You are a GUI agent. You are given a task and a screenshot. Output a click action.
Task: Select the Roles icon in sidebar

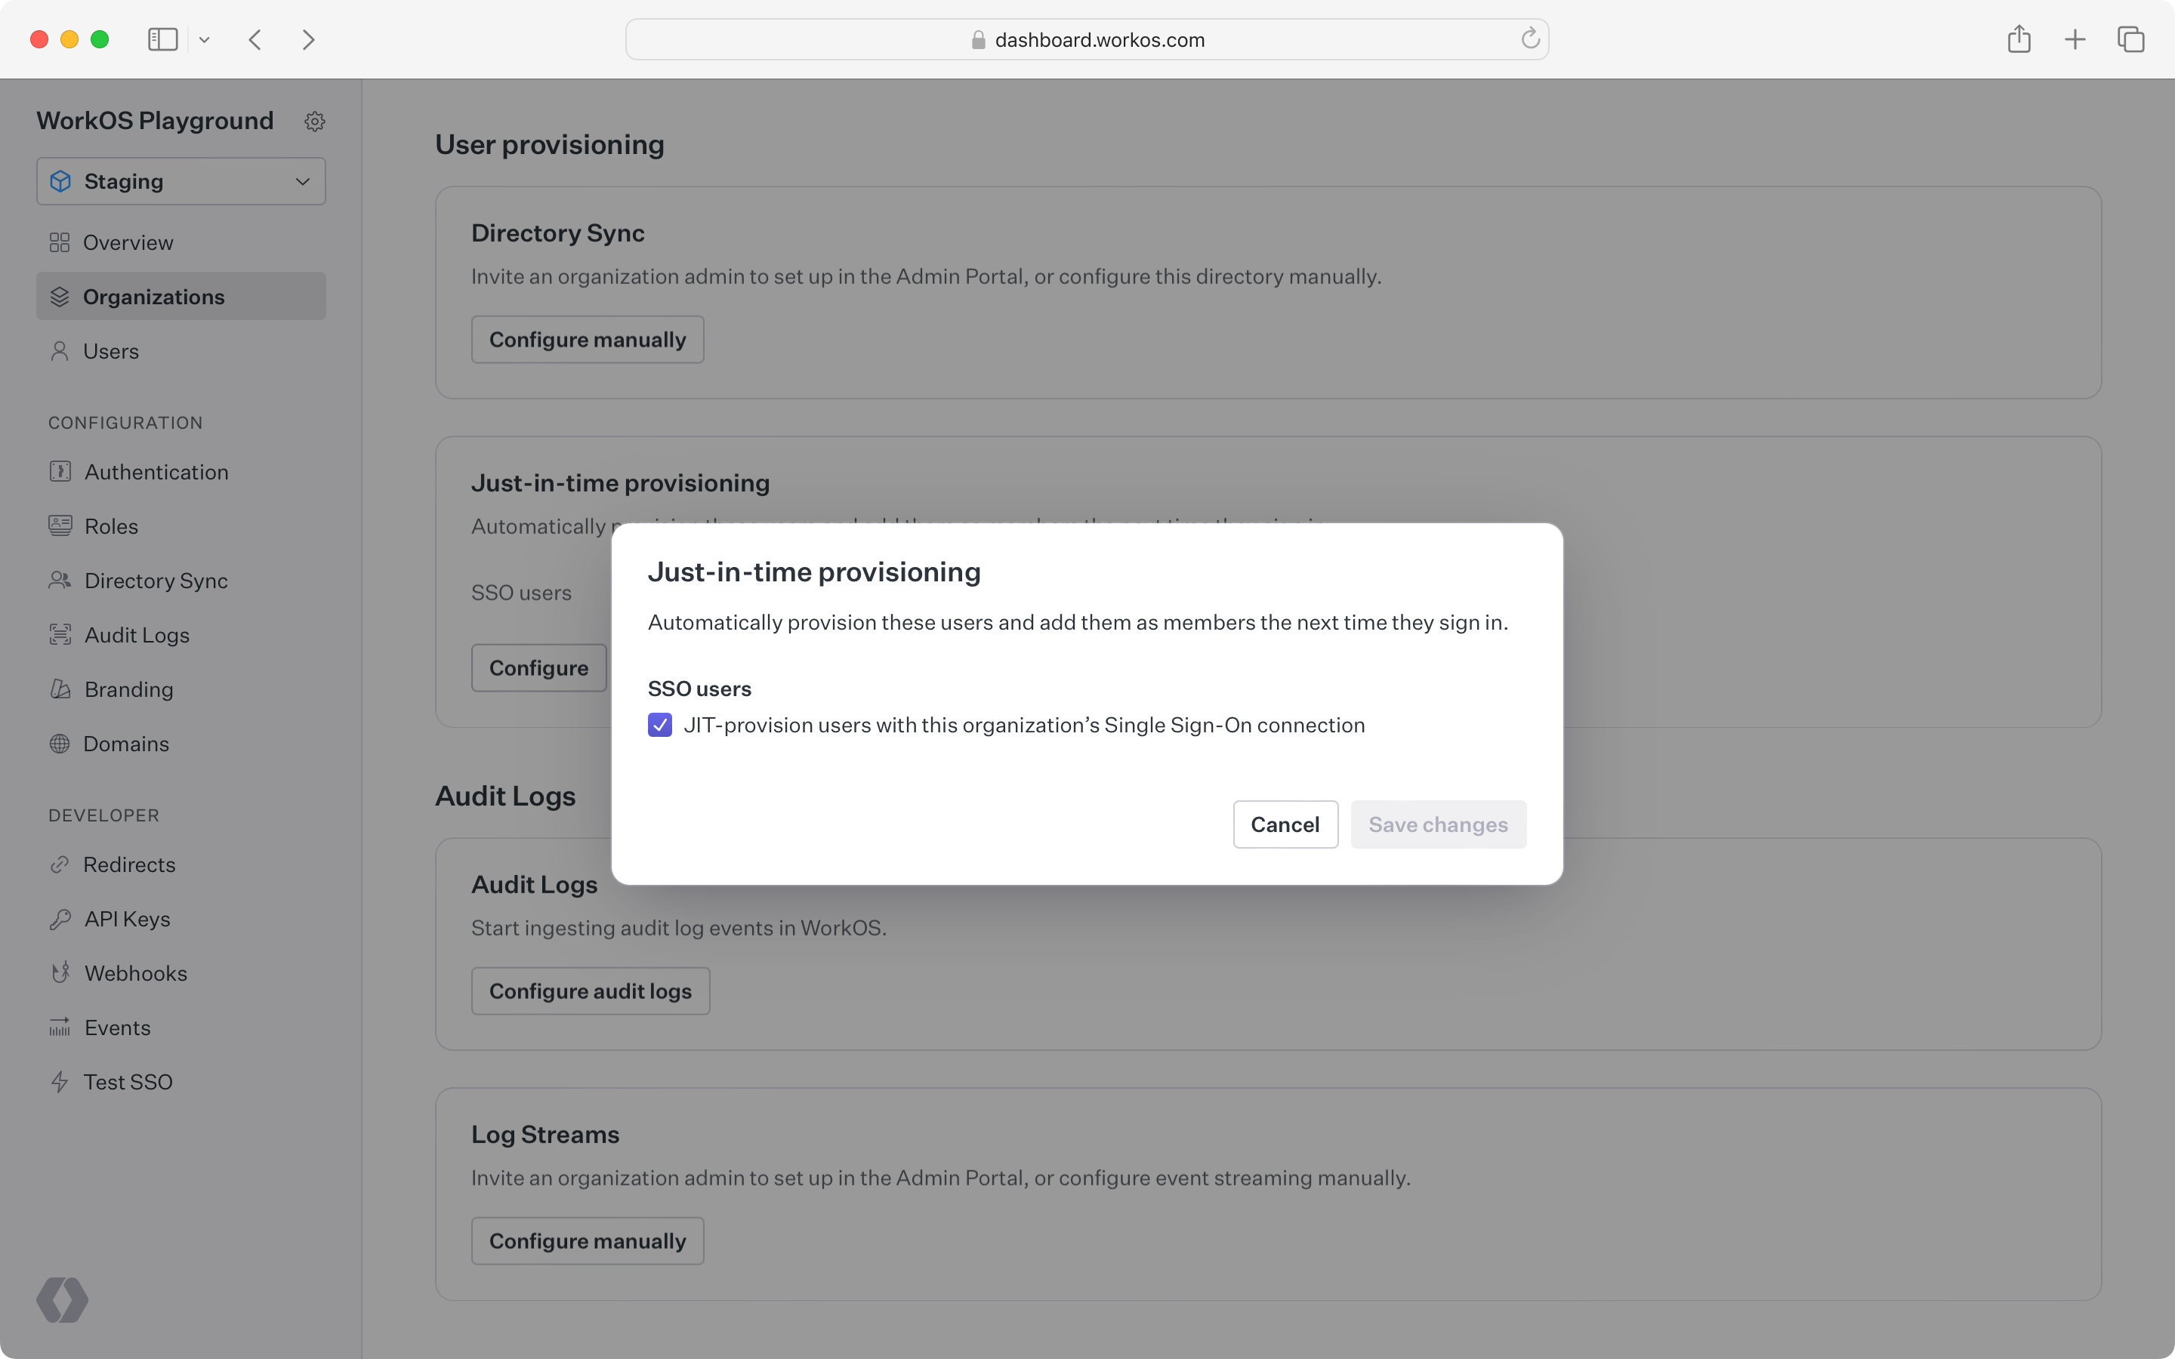click(60, 525)
